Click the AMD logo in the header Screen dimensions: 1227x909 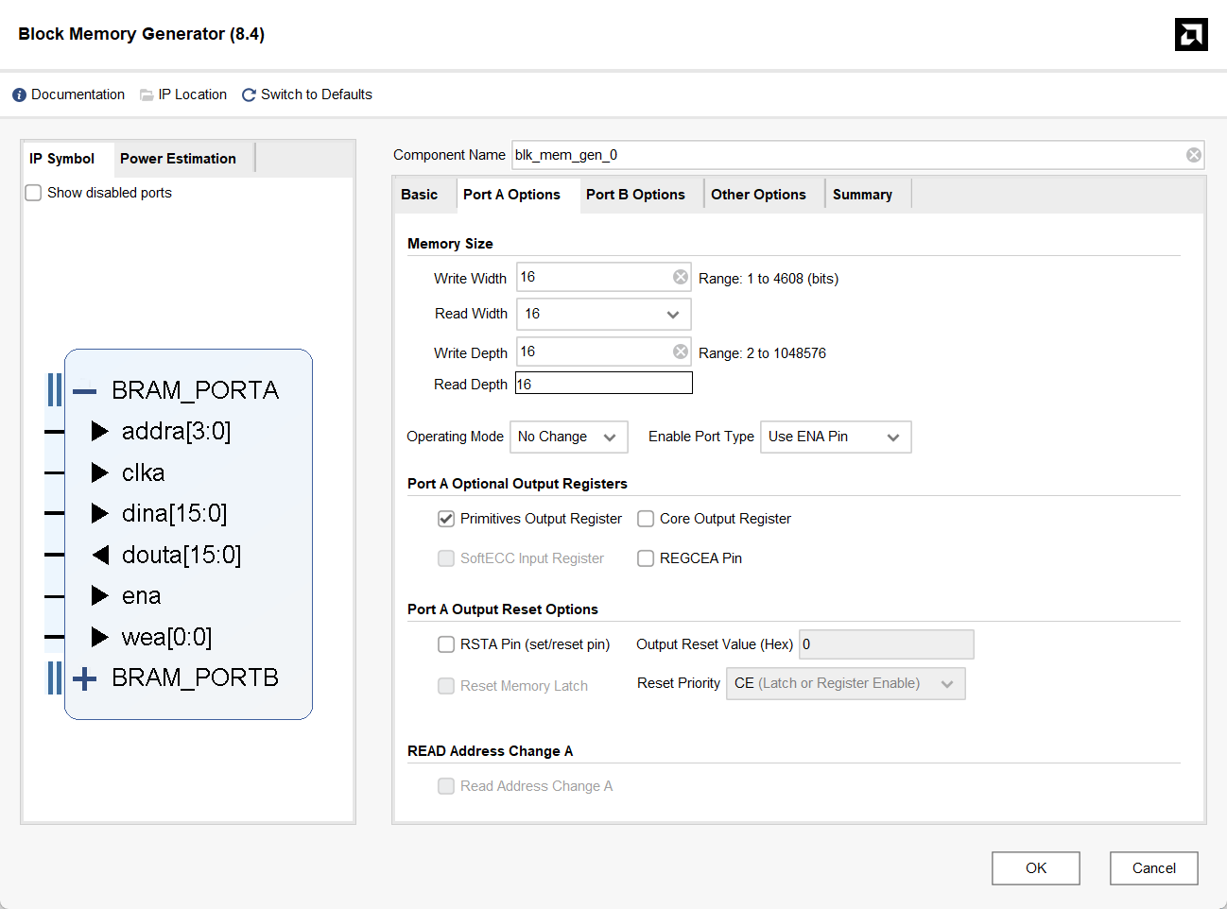[1191, 35]
